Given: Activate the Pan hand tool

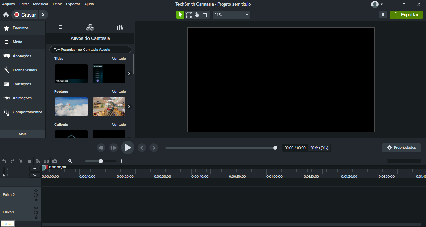Looking at the screenshot, I should (x=197, y=15).
